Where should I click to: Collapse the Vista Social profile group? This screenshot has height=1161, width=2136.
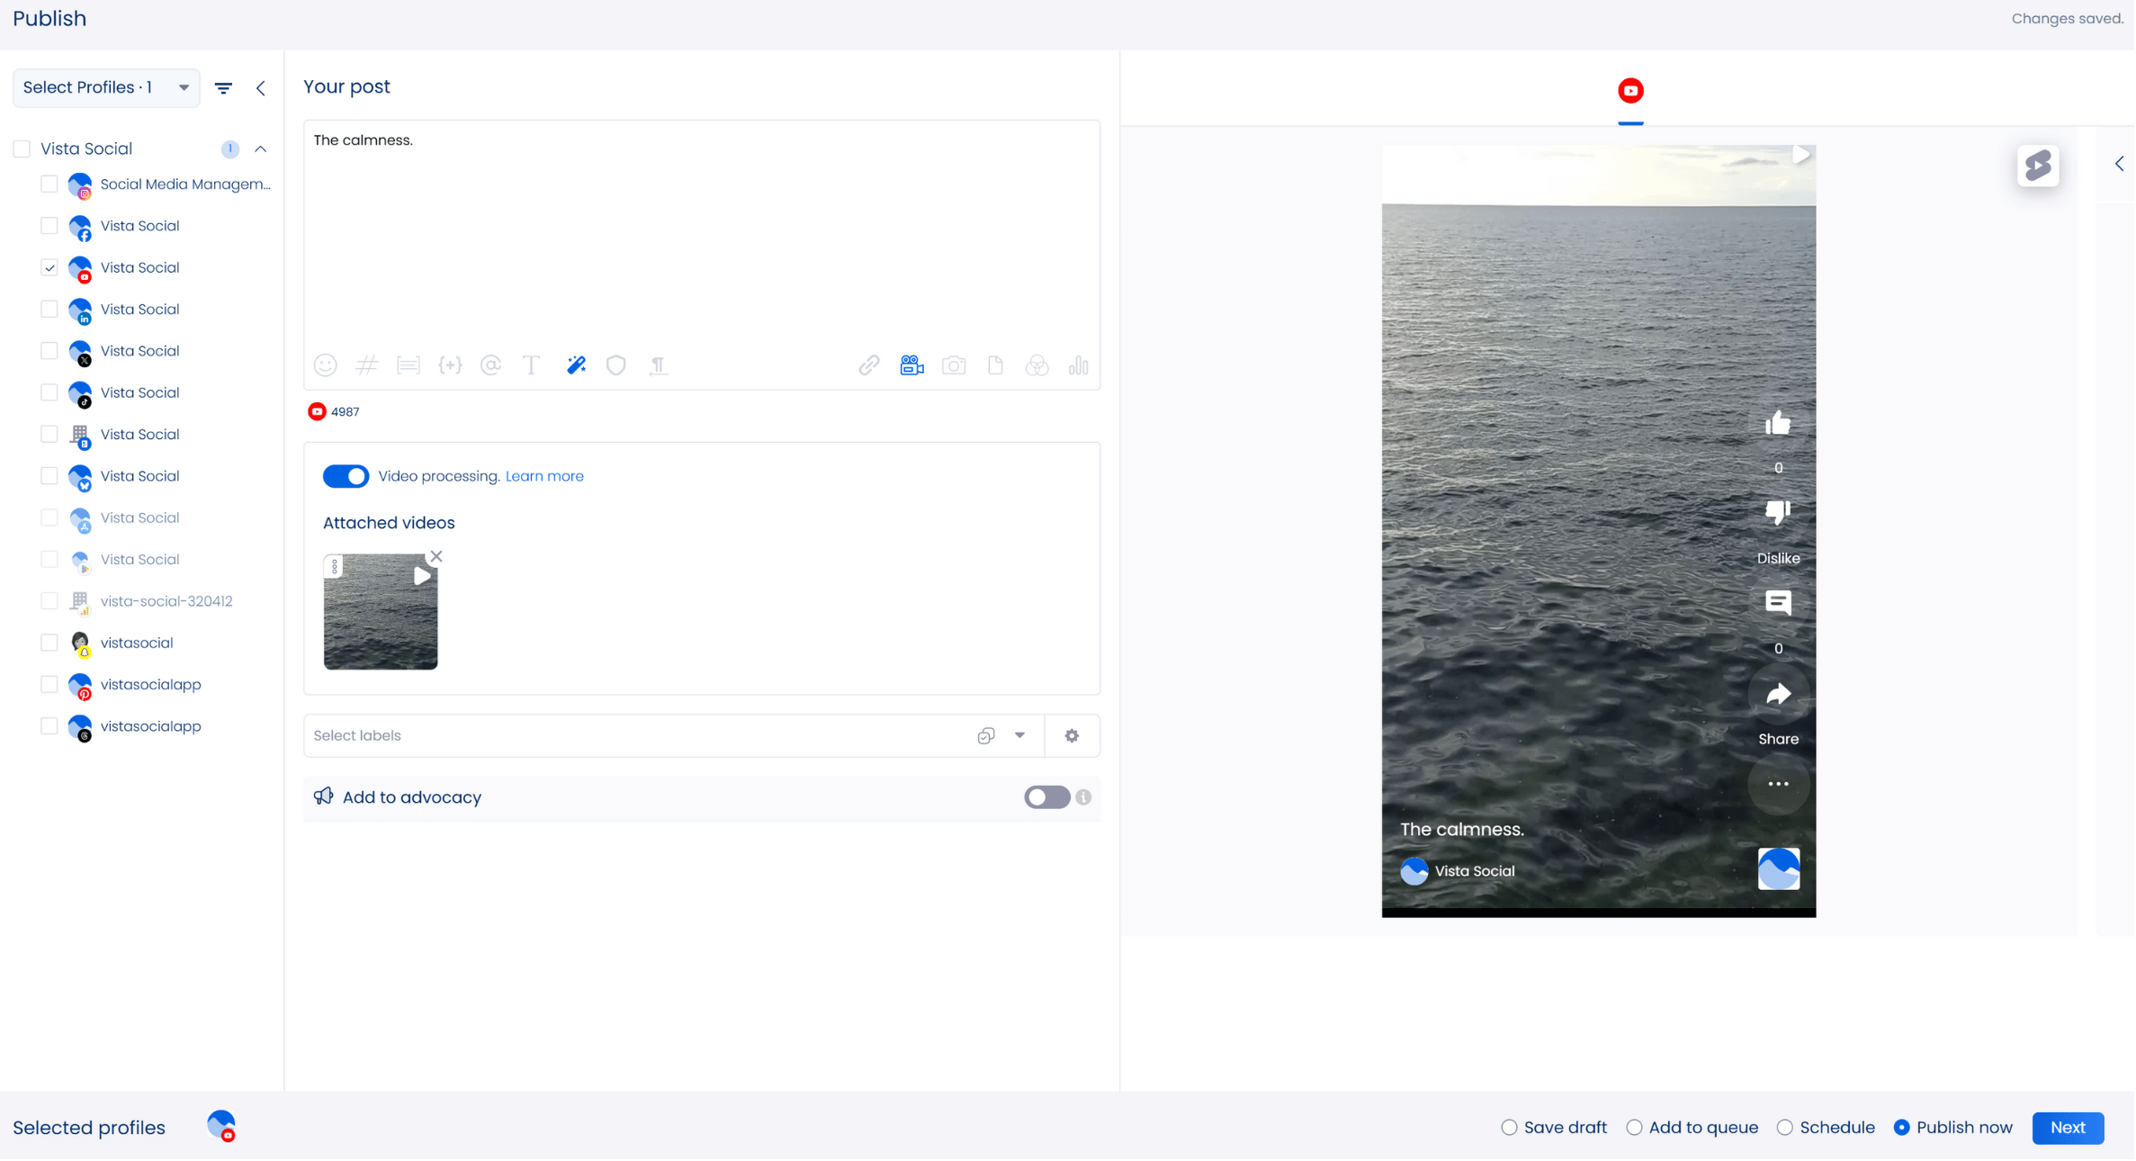[x=261, y=149]
